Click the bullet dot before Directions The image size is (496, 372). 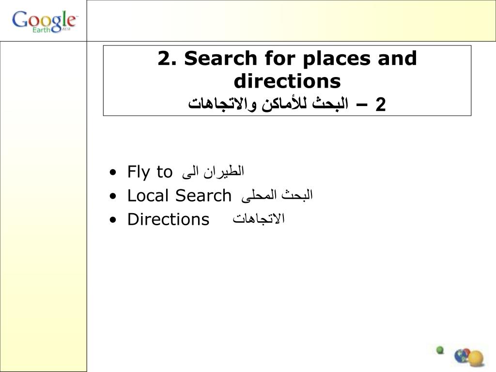tap(112, 220)
